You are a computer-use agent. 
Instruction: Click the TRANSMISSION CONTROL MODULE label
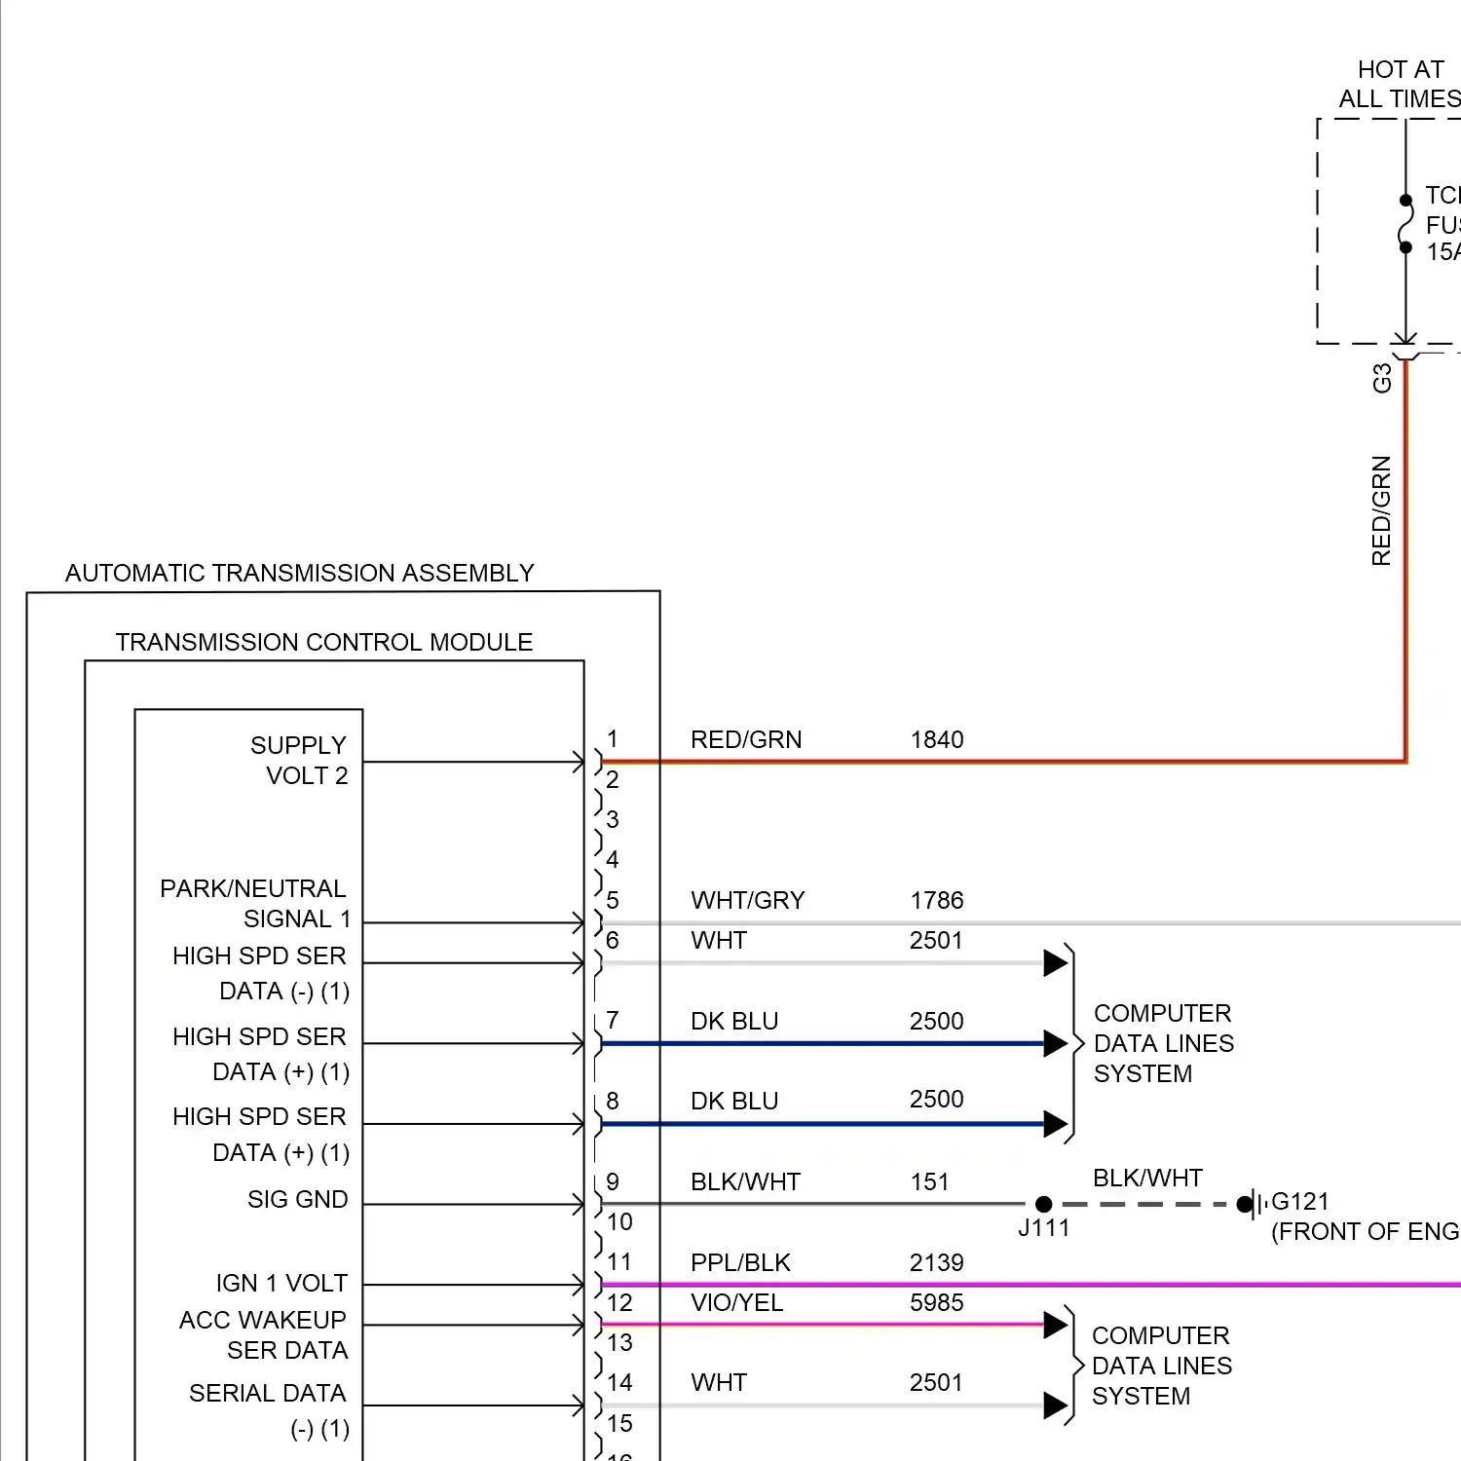click(324, 643)
